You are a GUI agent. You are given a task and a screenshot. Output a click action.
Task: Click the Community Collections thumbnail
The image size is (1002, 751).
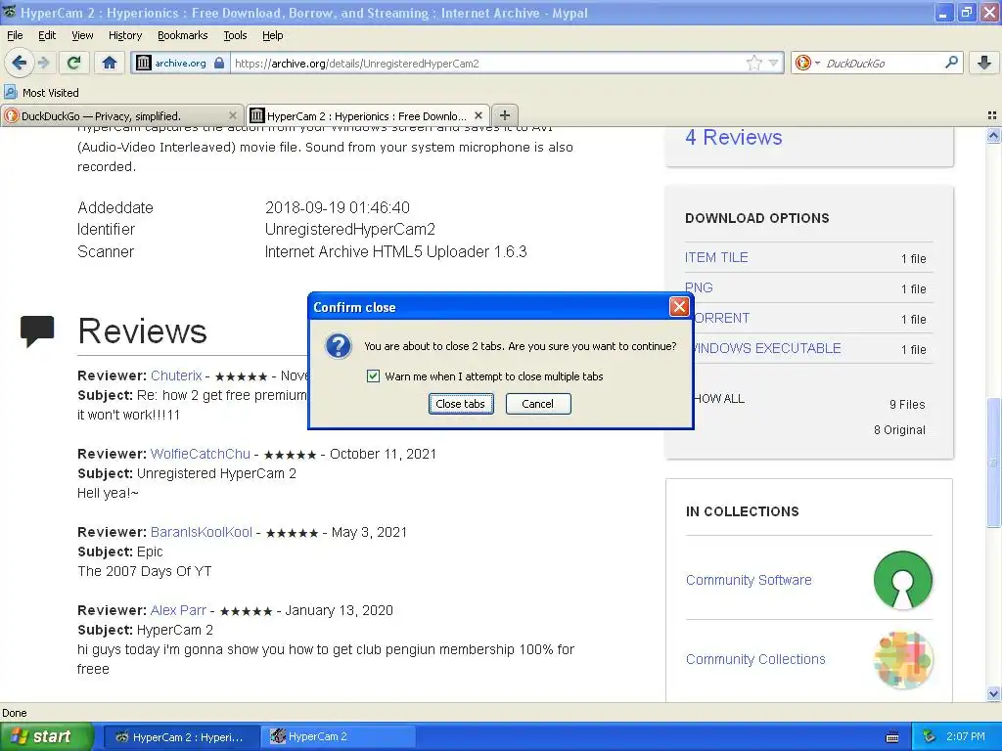click(903, 660)
